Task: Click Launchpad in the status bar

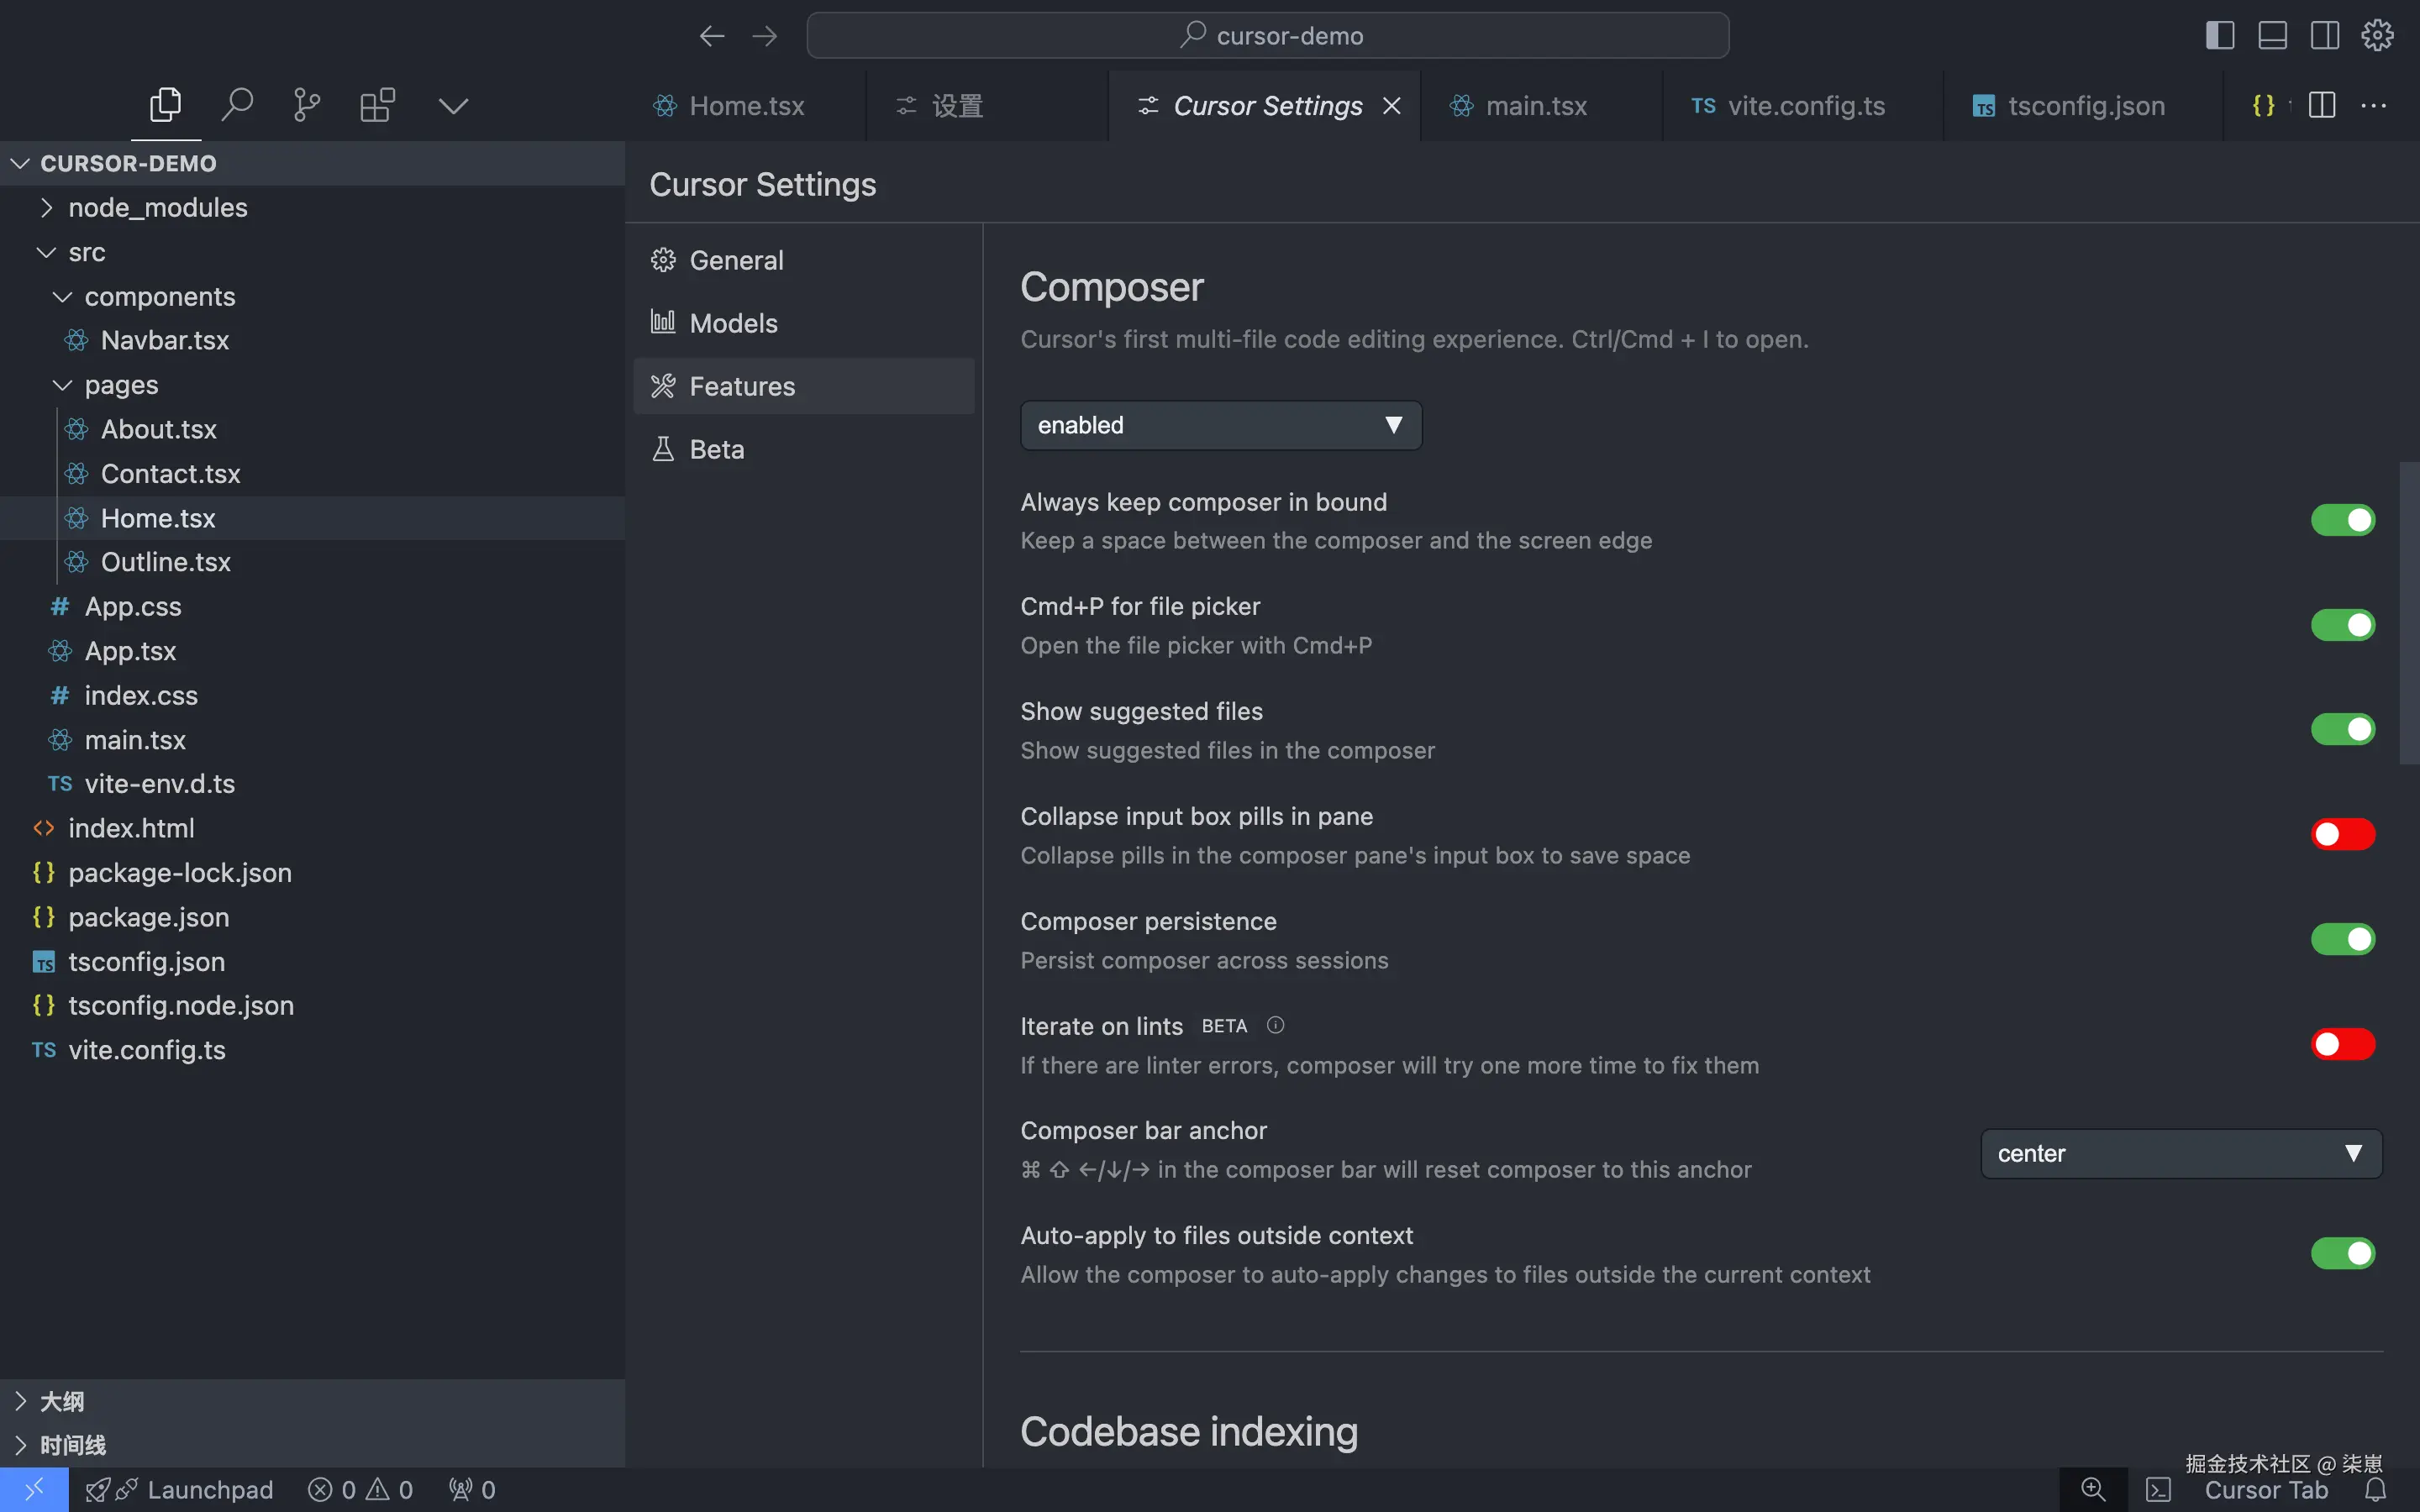Action: (x=209, y=1490)
